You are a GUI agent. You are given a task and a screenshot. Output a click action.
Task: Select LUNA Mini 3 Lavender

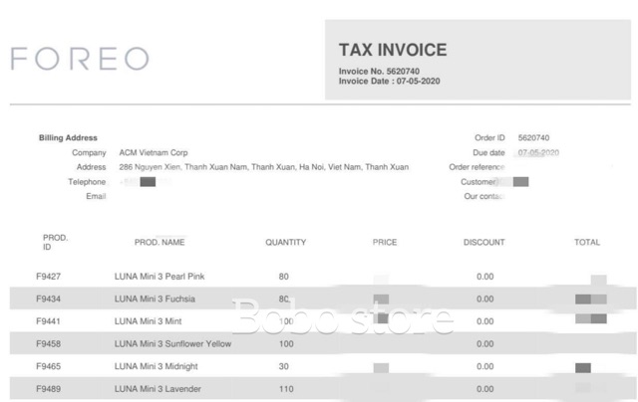pos(158,389)
